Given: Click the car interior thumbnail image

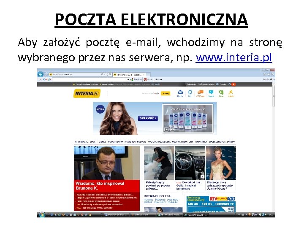Looking at the screenshot, I should 190,163.
